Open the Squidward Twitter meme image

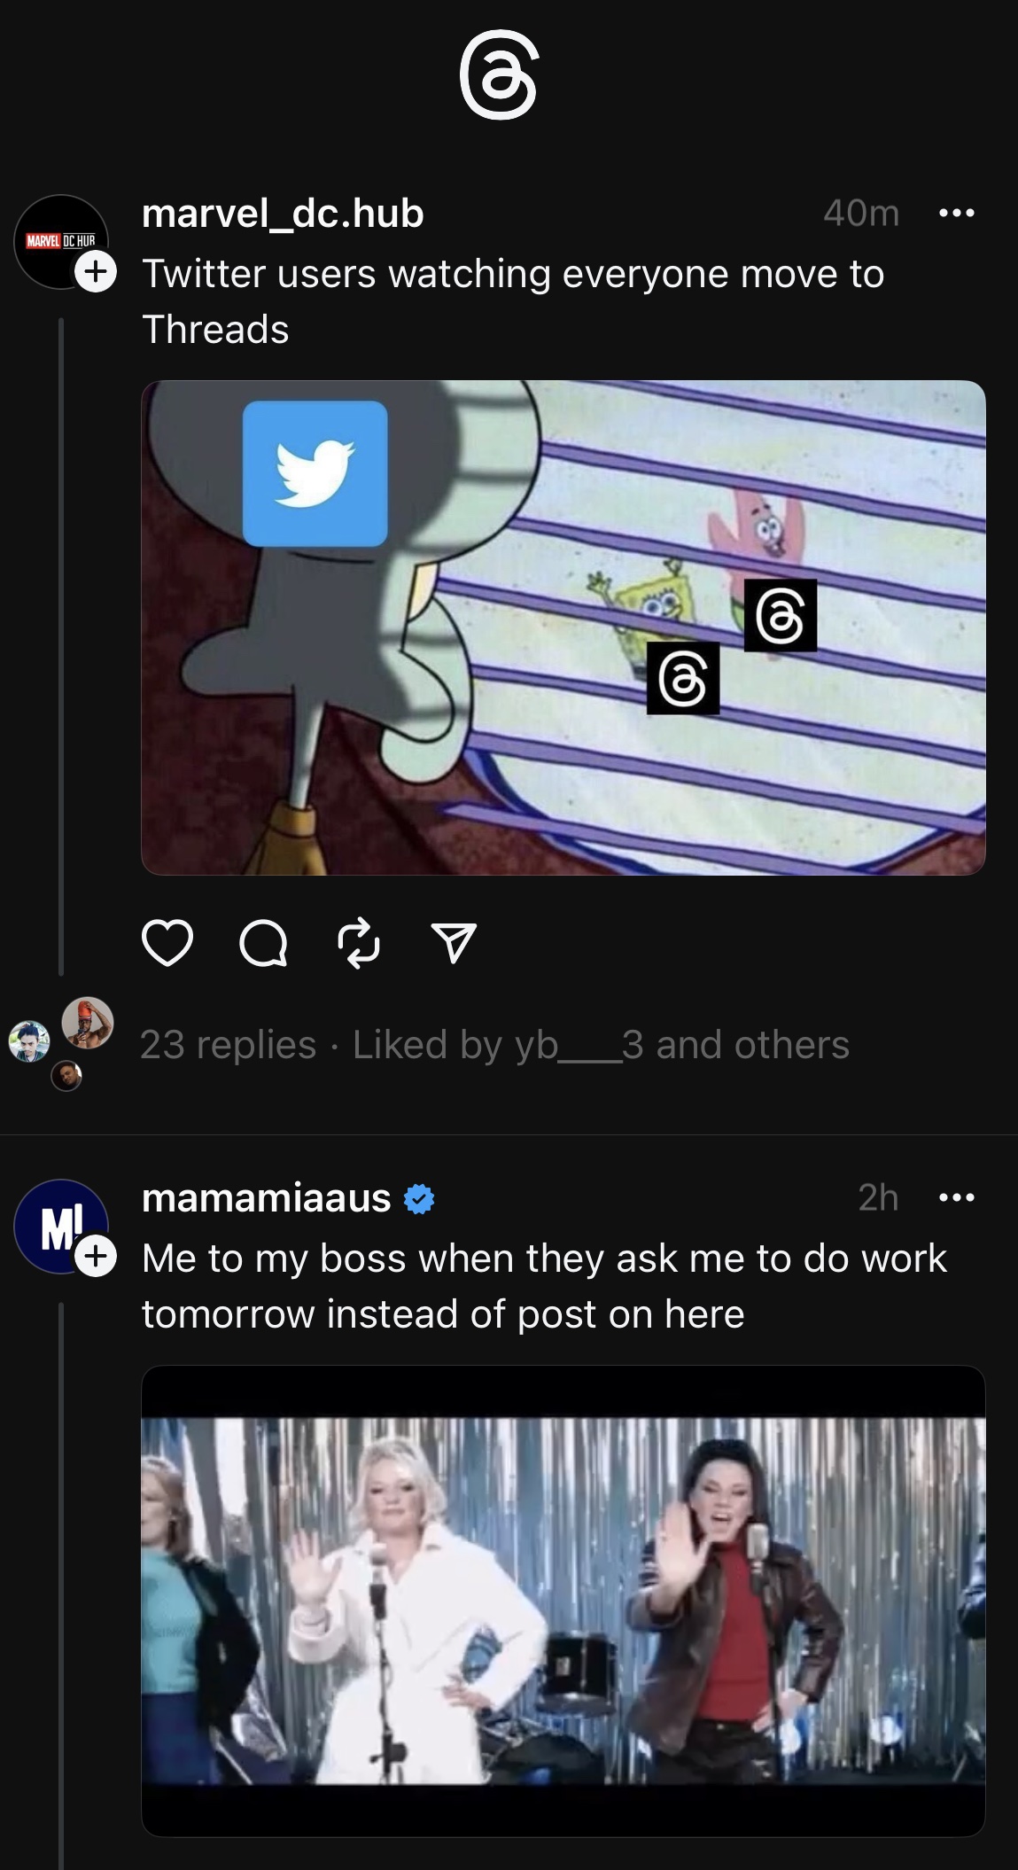click(x=563, y=627)
